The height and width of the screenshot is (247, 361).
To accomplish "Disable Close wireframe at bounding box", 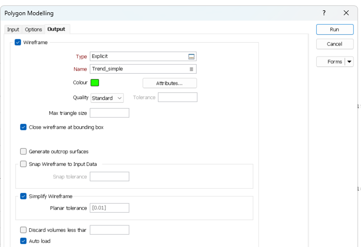I will click(x=23, y=127).
